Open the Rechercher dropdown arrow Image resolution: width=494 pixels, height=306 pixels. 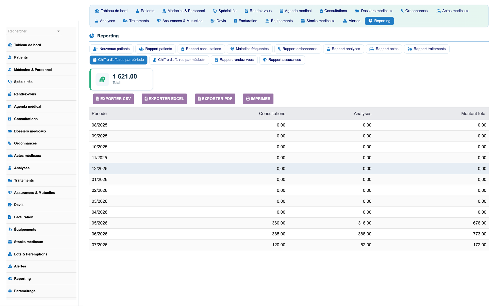tap(58, 31)
